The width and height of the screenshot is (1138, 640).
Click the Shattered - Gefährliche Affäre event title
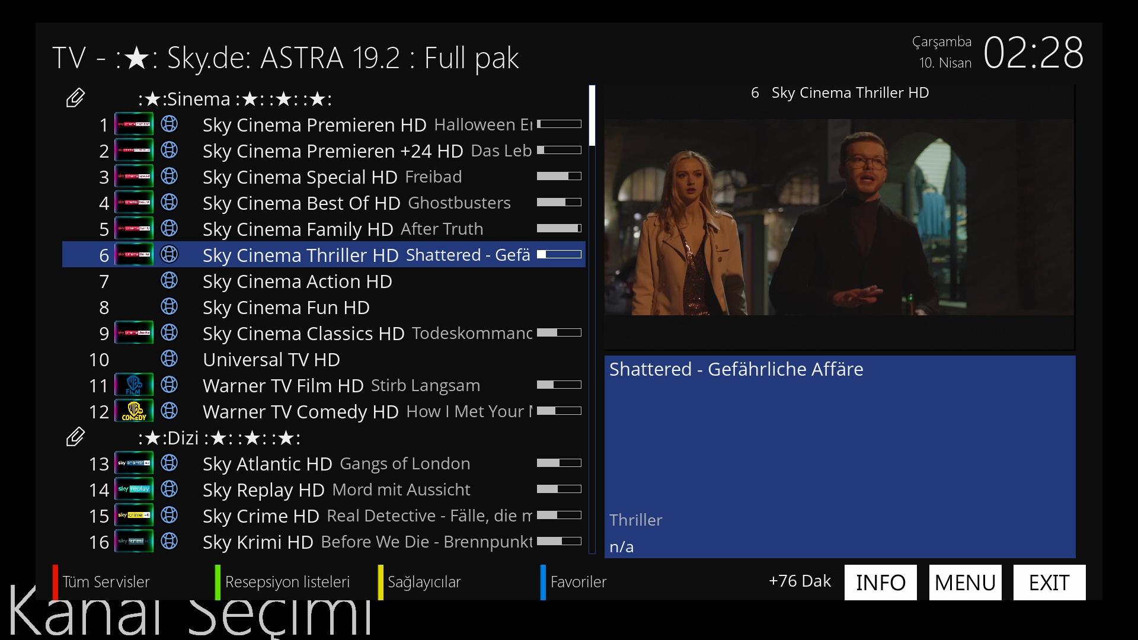(x=736, y=369)
